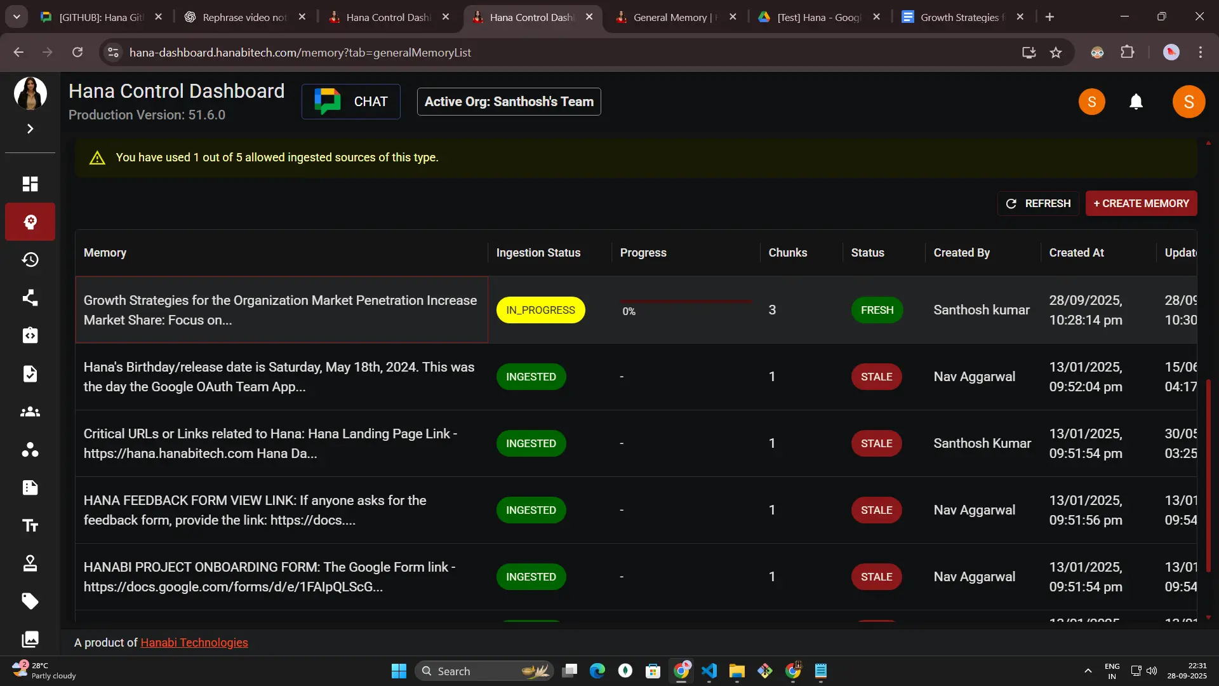Switch to General Memory browser tab

coord(670,17)
